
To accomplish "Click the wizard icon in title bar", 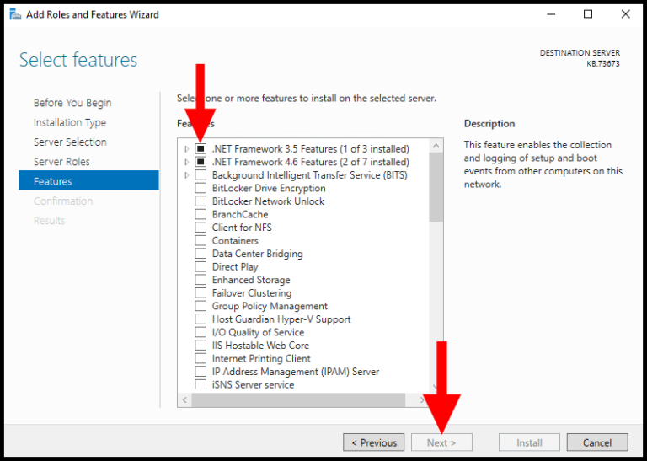I will pyautogui.click(x=14, y=14).
